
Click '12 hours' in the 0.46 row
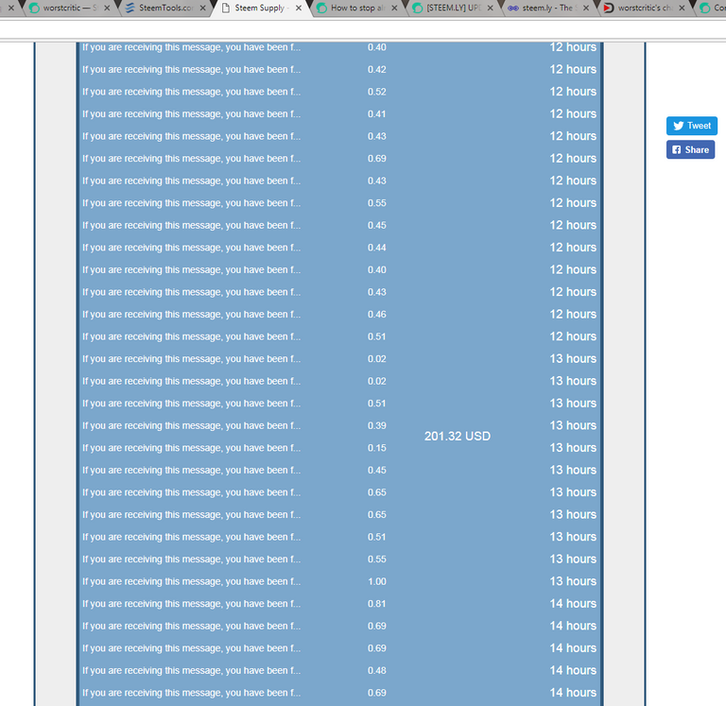(x=573, y=315)
